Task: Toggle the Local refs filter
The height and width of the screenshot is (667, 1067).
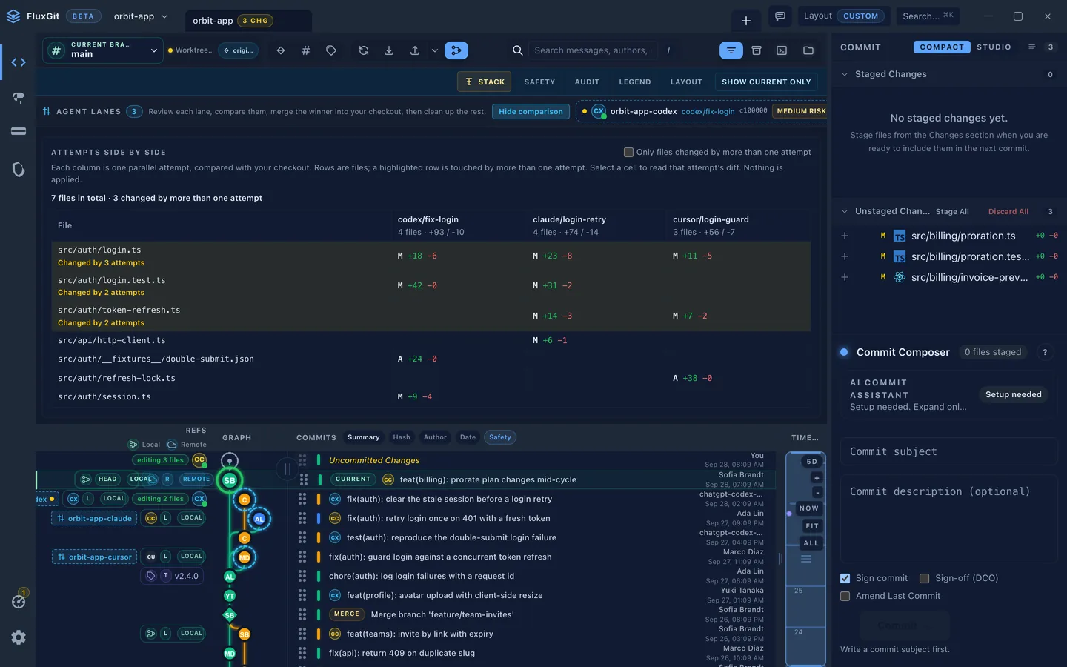Action: tap(144, 445)
